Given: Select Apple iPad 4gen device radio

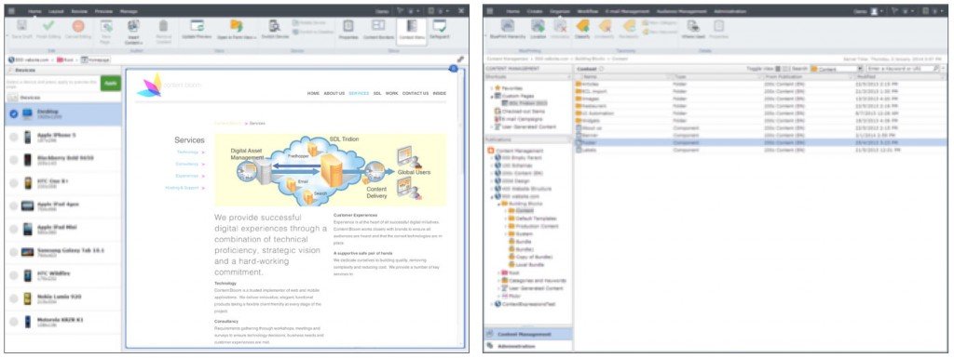Looking at the screenshot, I should pyautogui.click(x=13, y=206).
